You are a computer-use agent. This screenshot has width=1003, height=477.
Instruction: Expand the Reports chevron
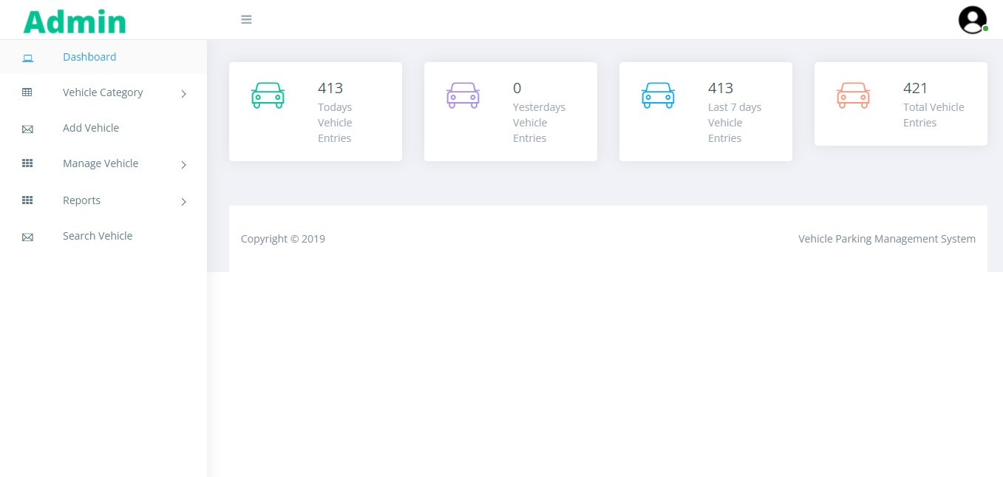pyautogui.click(x=184, y=201)
